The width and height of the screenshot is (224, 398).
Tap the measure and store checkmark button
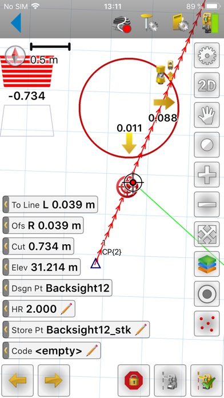tap(206, 380)
